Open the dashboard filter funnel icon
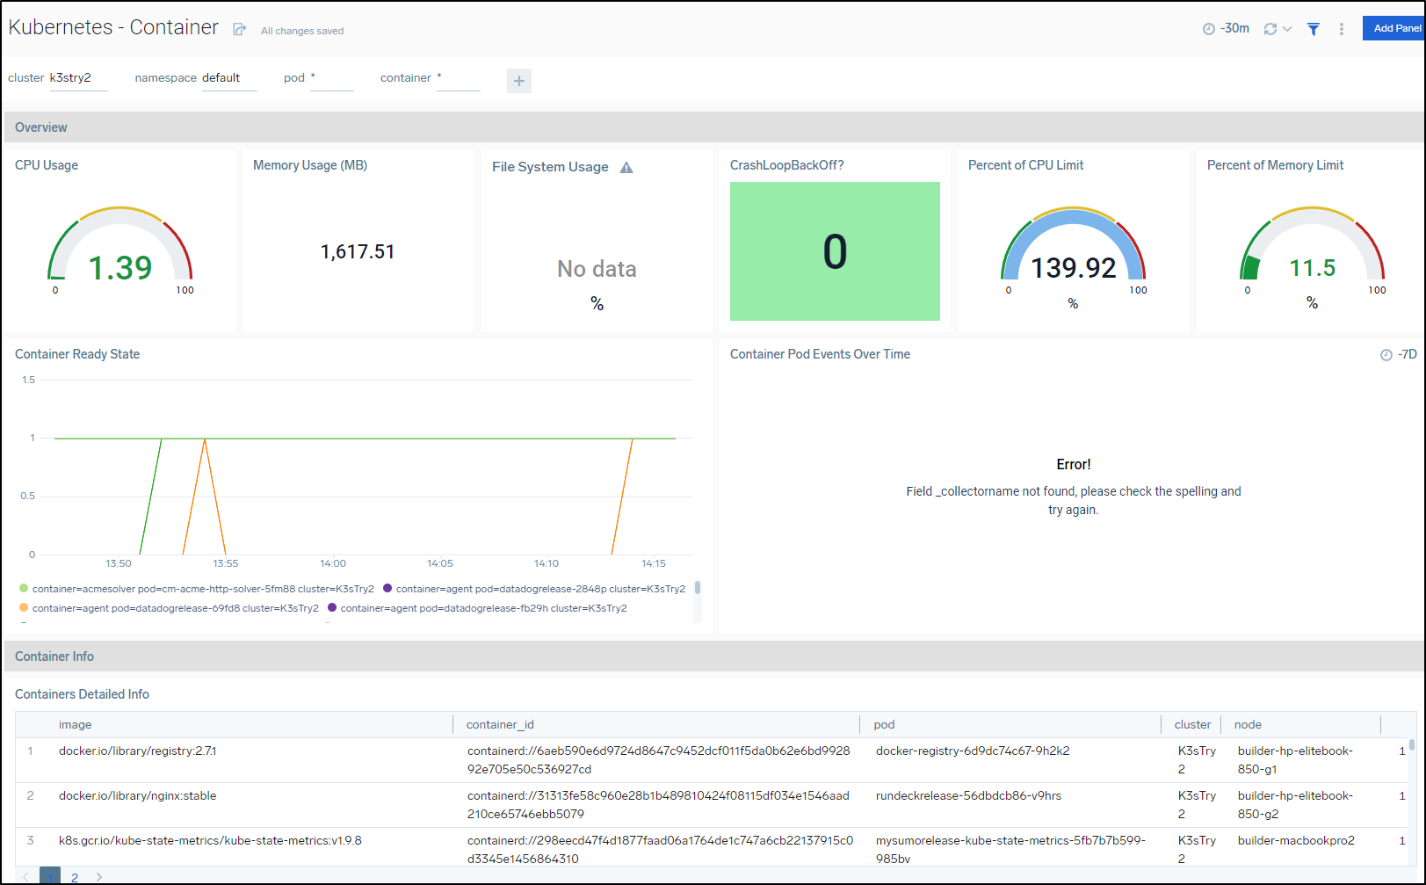 coord(1314,29)
